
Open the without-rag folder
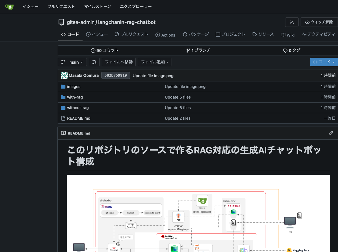(78, 108)
